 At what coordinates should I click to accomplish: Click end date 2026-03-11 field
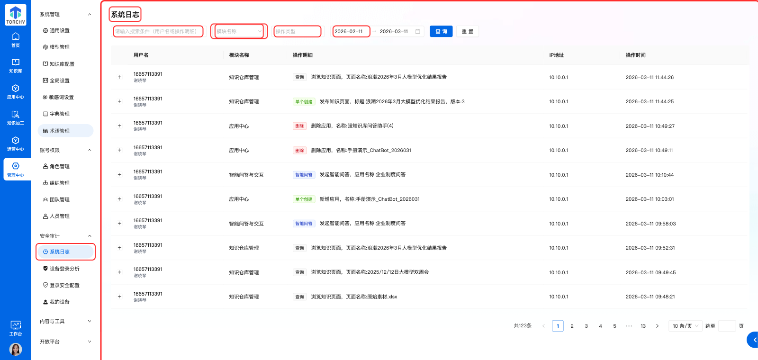click(394, 31)
